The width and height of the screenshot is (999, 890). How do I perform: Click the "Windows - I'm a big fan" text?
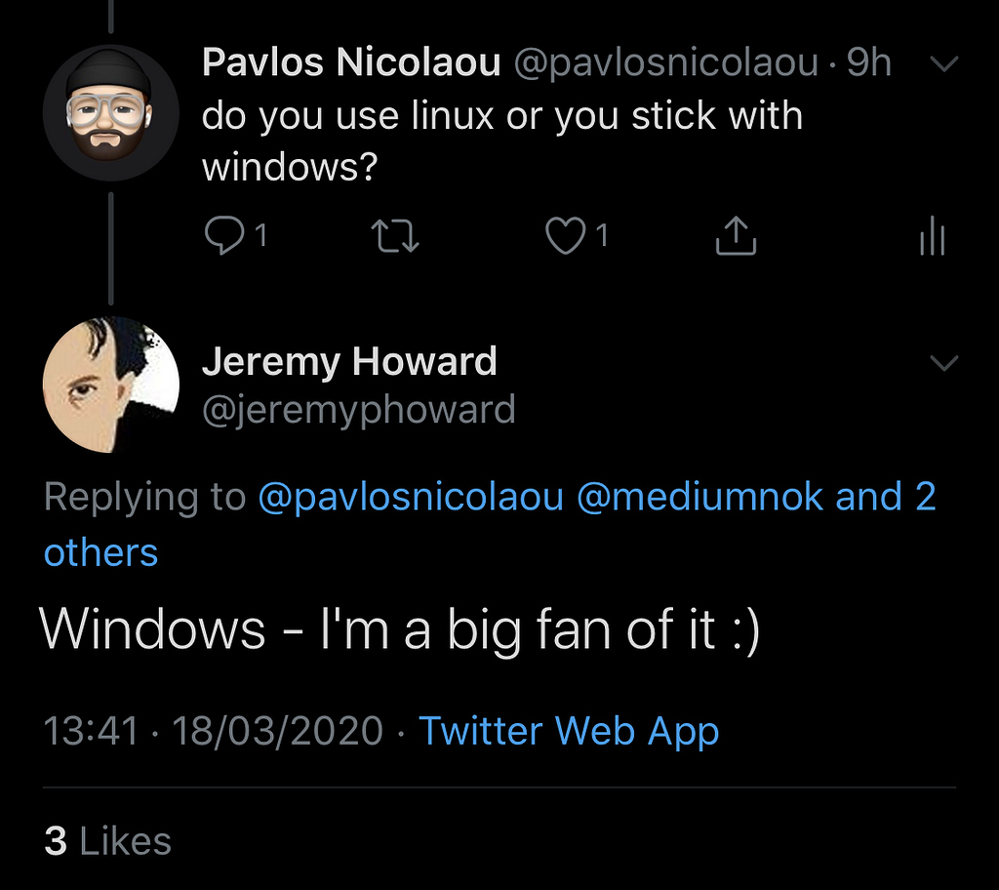[x=400, y=629]
